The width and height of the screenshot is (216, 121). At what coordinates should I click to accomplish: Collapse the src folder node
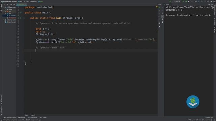point(5,13)
